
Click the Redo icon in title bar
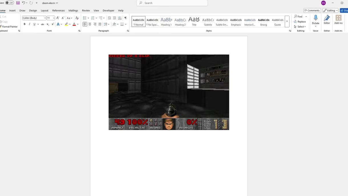click(x=31, y=3)
